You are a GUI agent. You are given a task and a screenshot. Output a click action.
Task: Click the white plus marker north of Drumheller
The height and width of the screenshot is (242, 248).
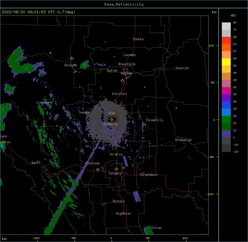[x=176, y=108]
